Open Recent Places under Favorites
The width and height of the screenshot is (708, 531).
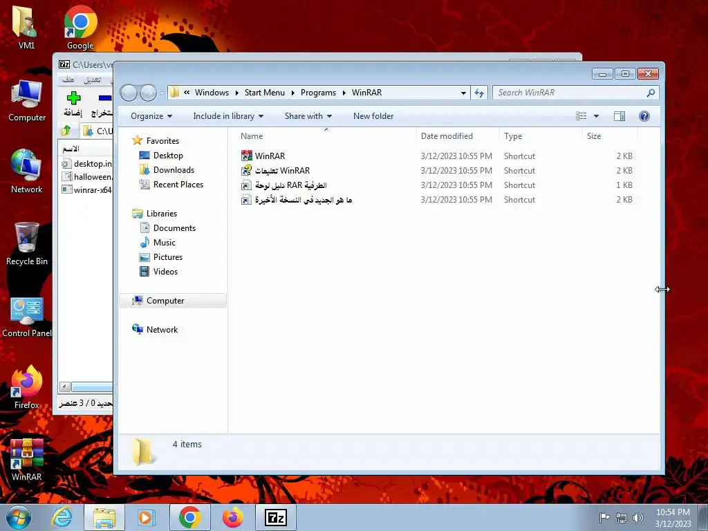(x=171, y=184)
